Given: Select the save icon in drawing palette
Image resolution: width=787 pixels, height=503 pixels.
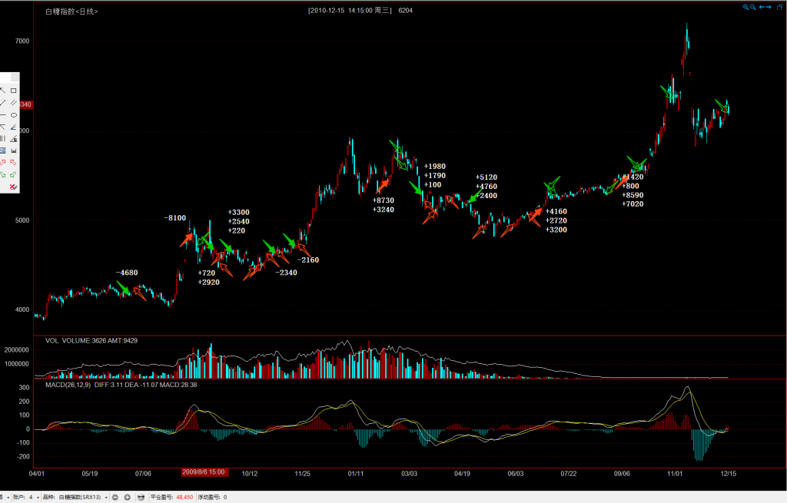Looking at the screenshot, I should coord(14,151).
